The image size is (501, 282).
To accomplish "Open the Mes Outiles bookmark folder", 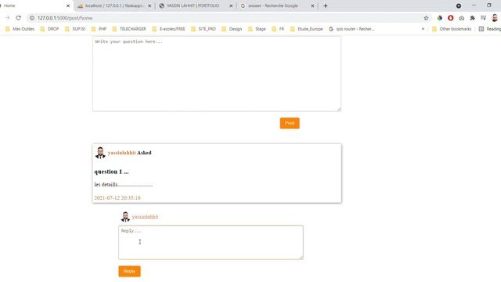I will coord(20,29).
